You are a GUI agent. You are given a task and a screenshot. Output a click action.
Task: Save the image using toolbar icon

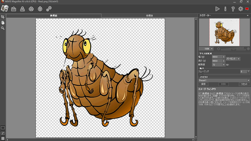click(22, 9)
